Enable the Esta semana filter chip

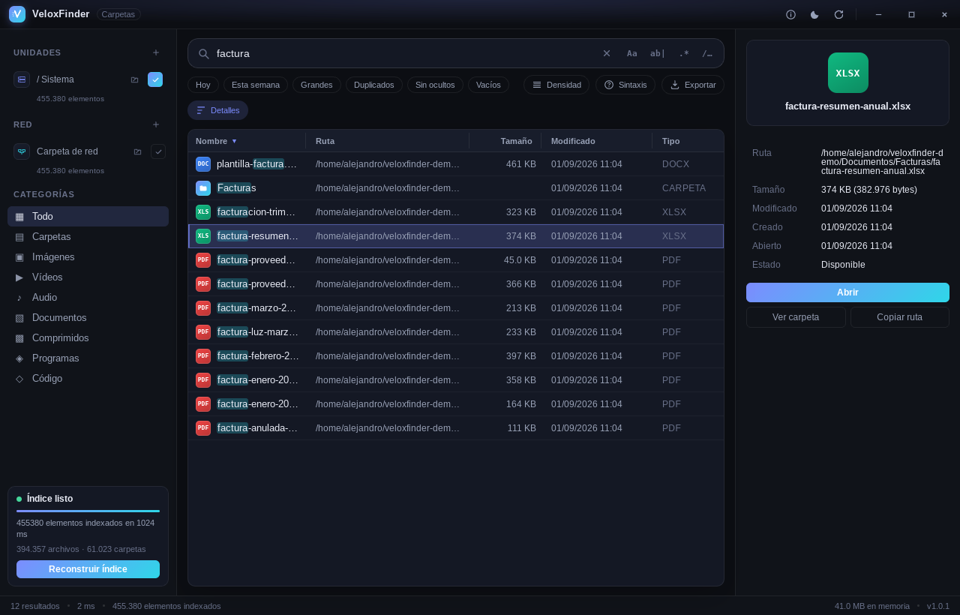256,85
